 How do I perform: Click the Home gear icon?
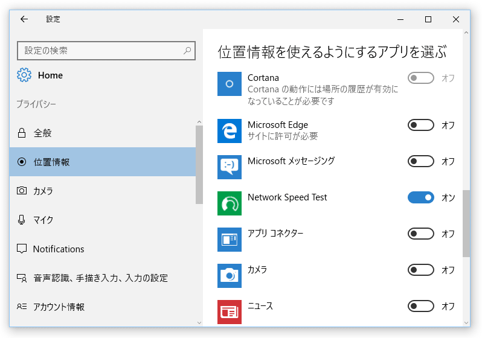click(24, 75)
